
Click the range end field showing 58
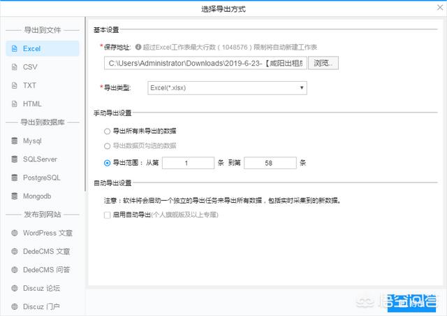270,163
